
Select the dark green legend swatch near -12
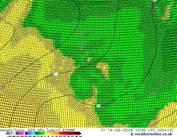click(36, 133)
